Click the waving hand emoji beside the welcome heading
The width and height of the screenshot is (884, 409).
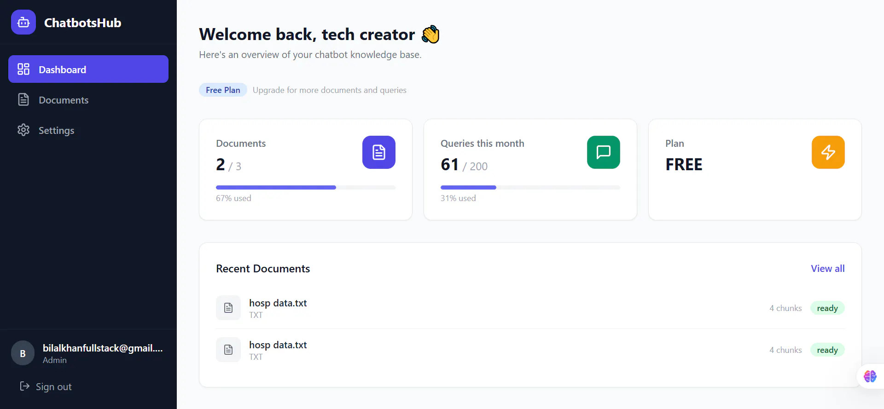(431, 35)
